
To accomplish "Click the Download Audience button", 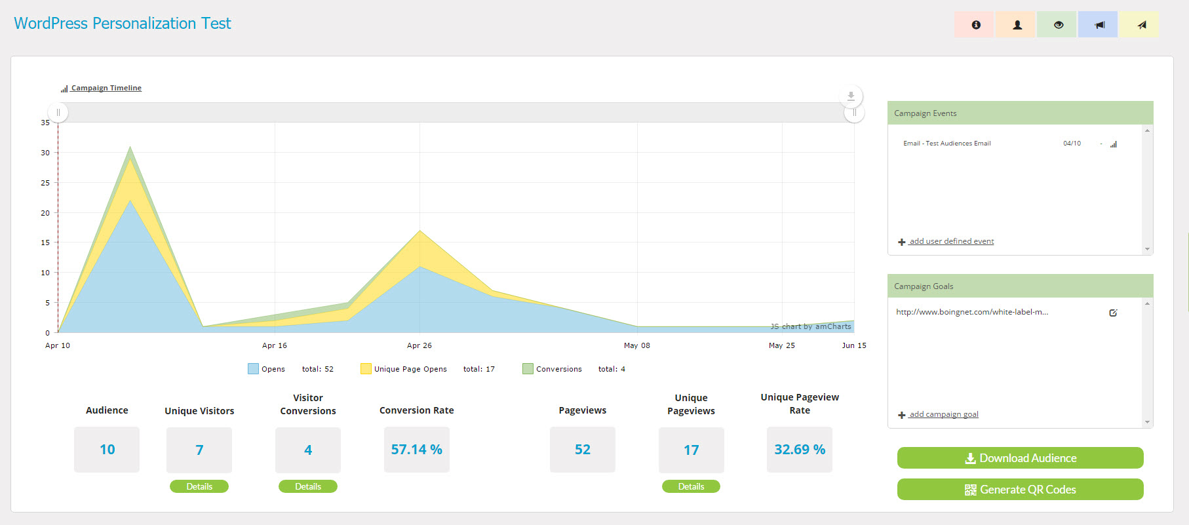I will coord(1020,458).
